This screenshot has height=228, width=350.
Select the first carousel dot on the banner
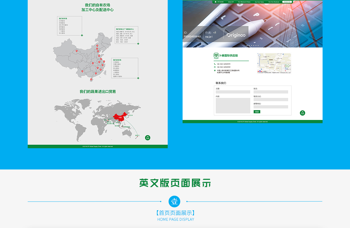(247, 46)
